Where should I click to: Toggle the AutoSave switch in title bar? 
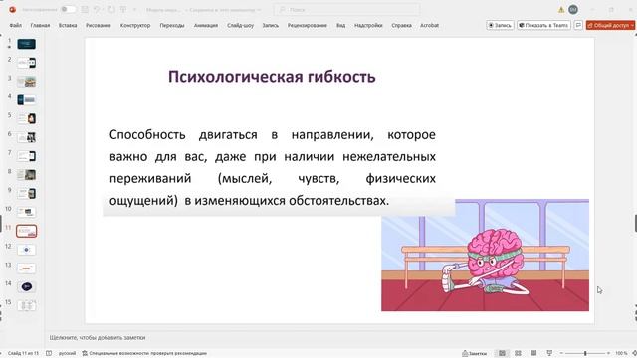[x=69, y=9]
